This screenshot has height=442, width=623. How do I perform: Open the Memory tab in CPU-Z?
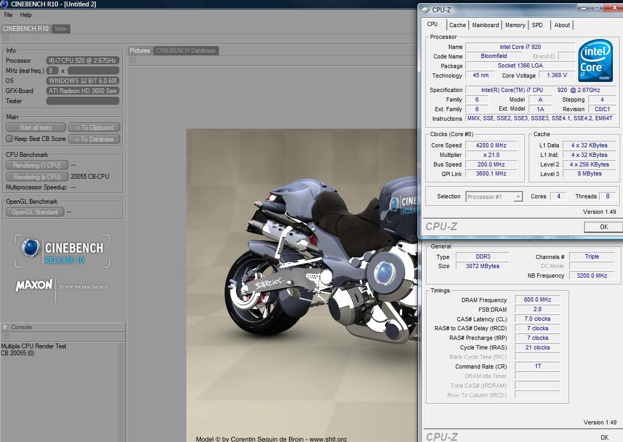[515, 25]
